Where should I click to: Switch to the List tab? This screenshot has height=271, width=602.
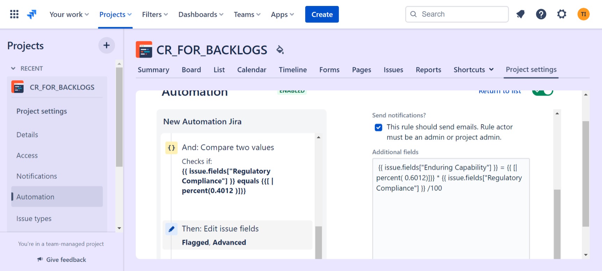[219, 70]
